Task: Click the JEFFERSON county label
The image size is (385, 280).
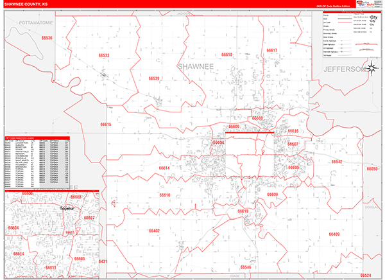Action: (345, 69)
